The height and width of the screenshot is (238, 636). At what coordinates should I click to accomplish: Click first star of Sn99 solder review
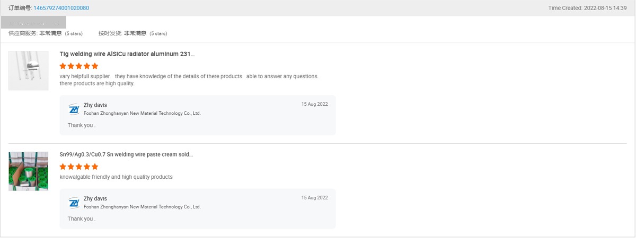[x=63, y=167]
